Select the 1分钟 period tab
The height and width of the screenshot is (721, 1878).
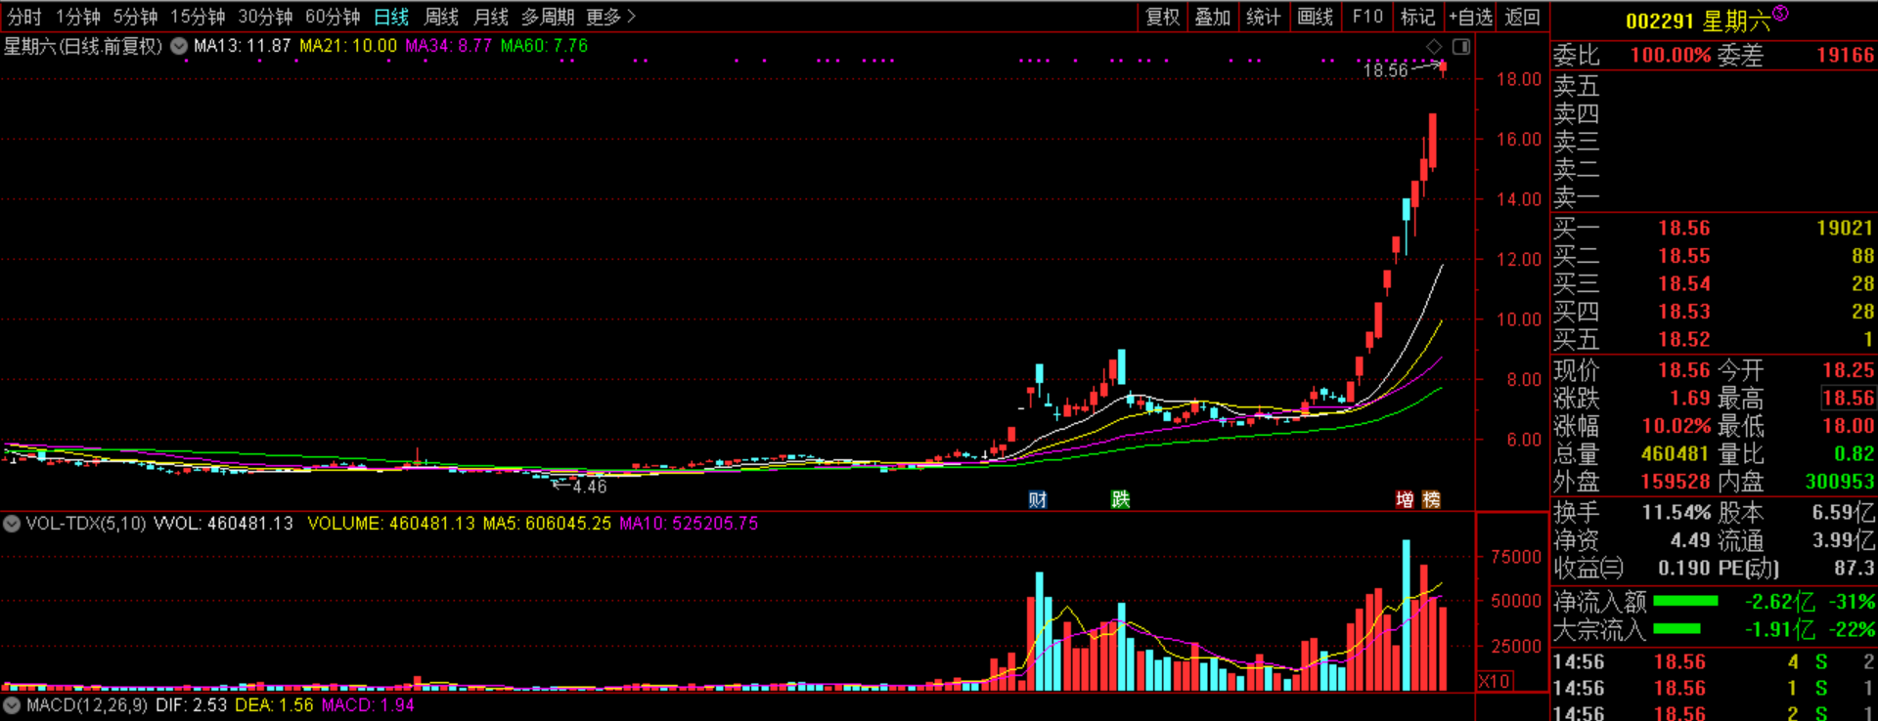78,17
